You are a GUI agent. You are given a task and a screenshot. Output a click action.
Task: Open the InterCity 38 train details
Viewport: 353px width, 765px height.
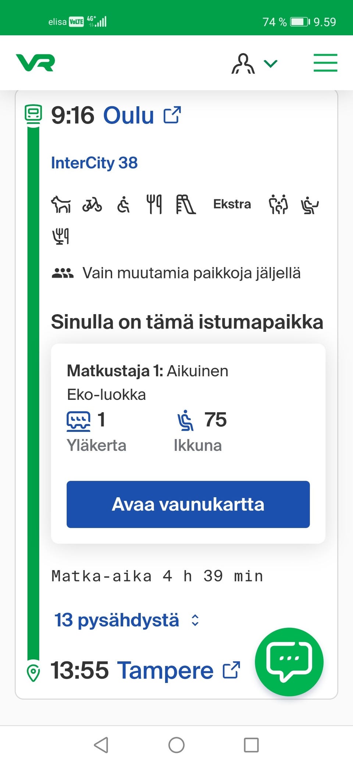[94, 163]
